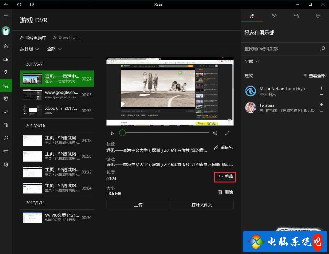Select the 主页 - SP测试网 00:58 clip
The image size is (329, 254).
pyautogui.click(x=57, y=156)
